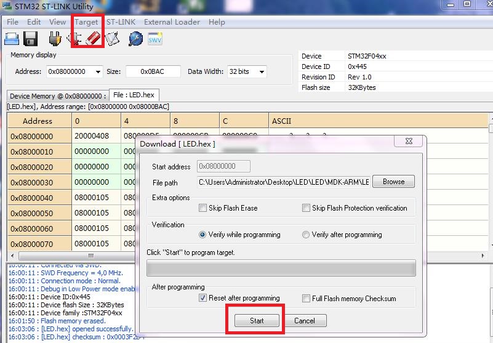The image size is (493, 343).
Task: Click log line SWD Frequency
Action: click(x=66, y=273)
